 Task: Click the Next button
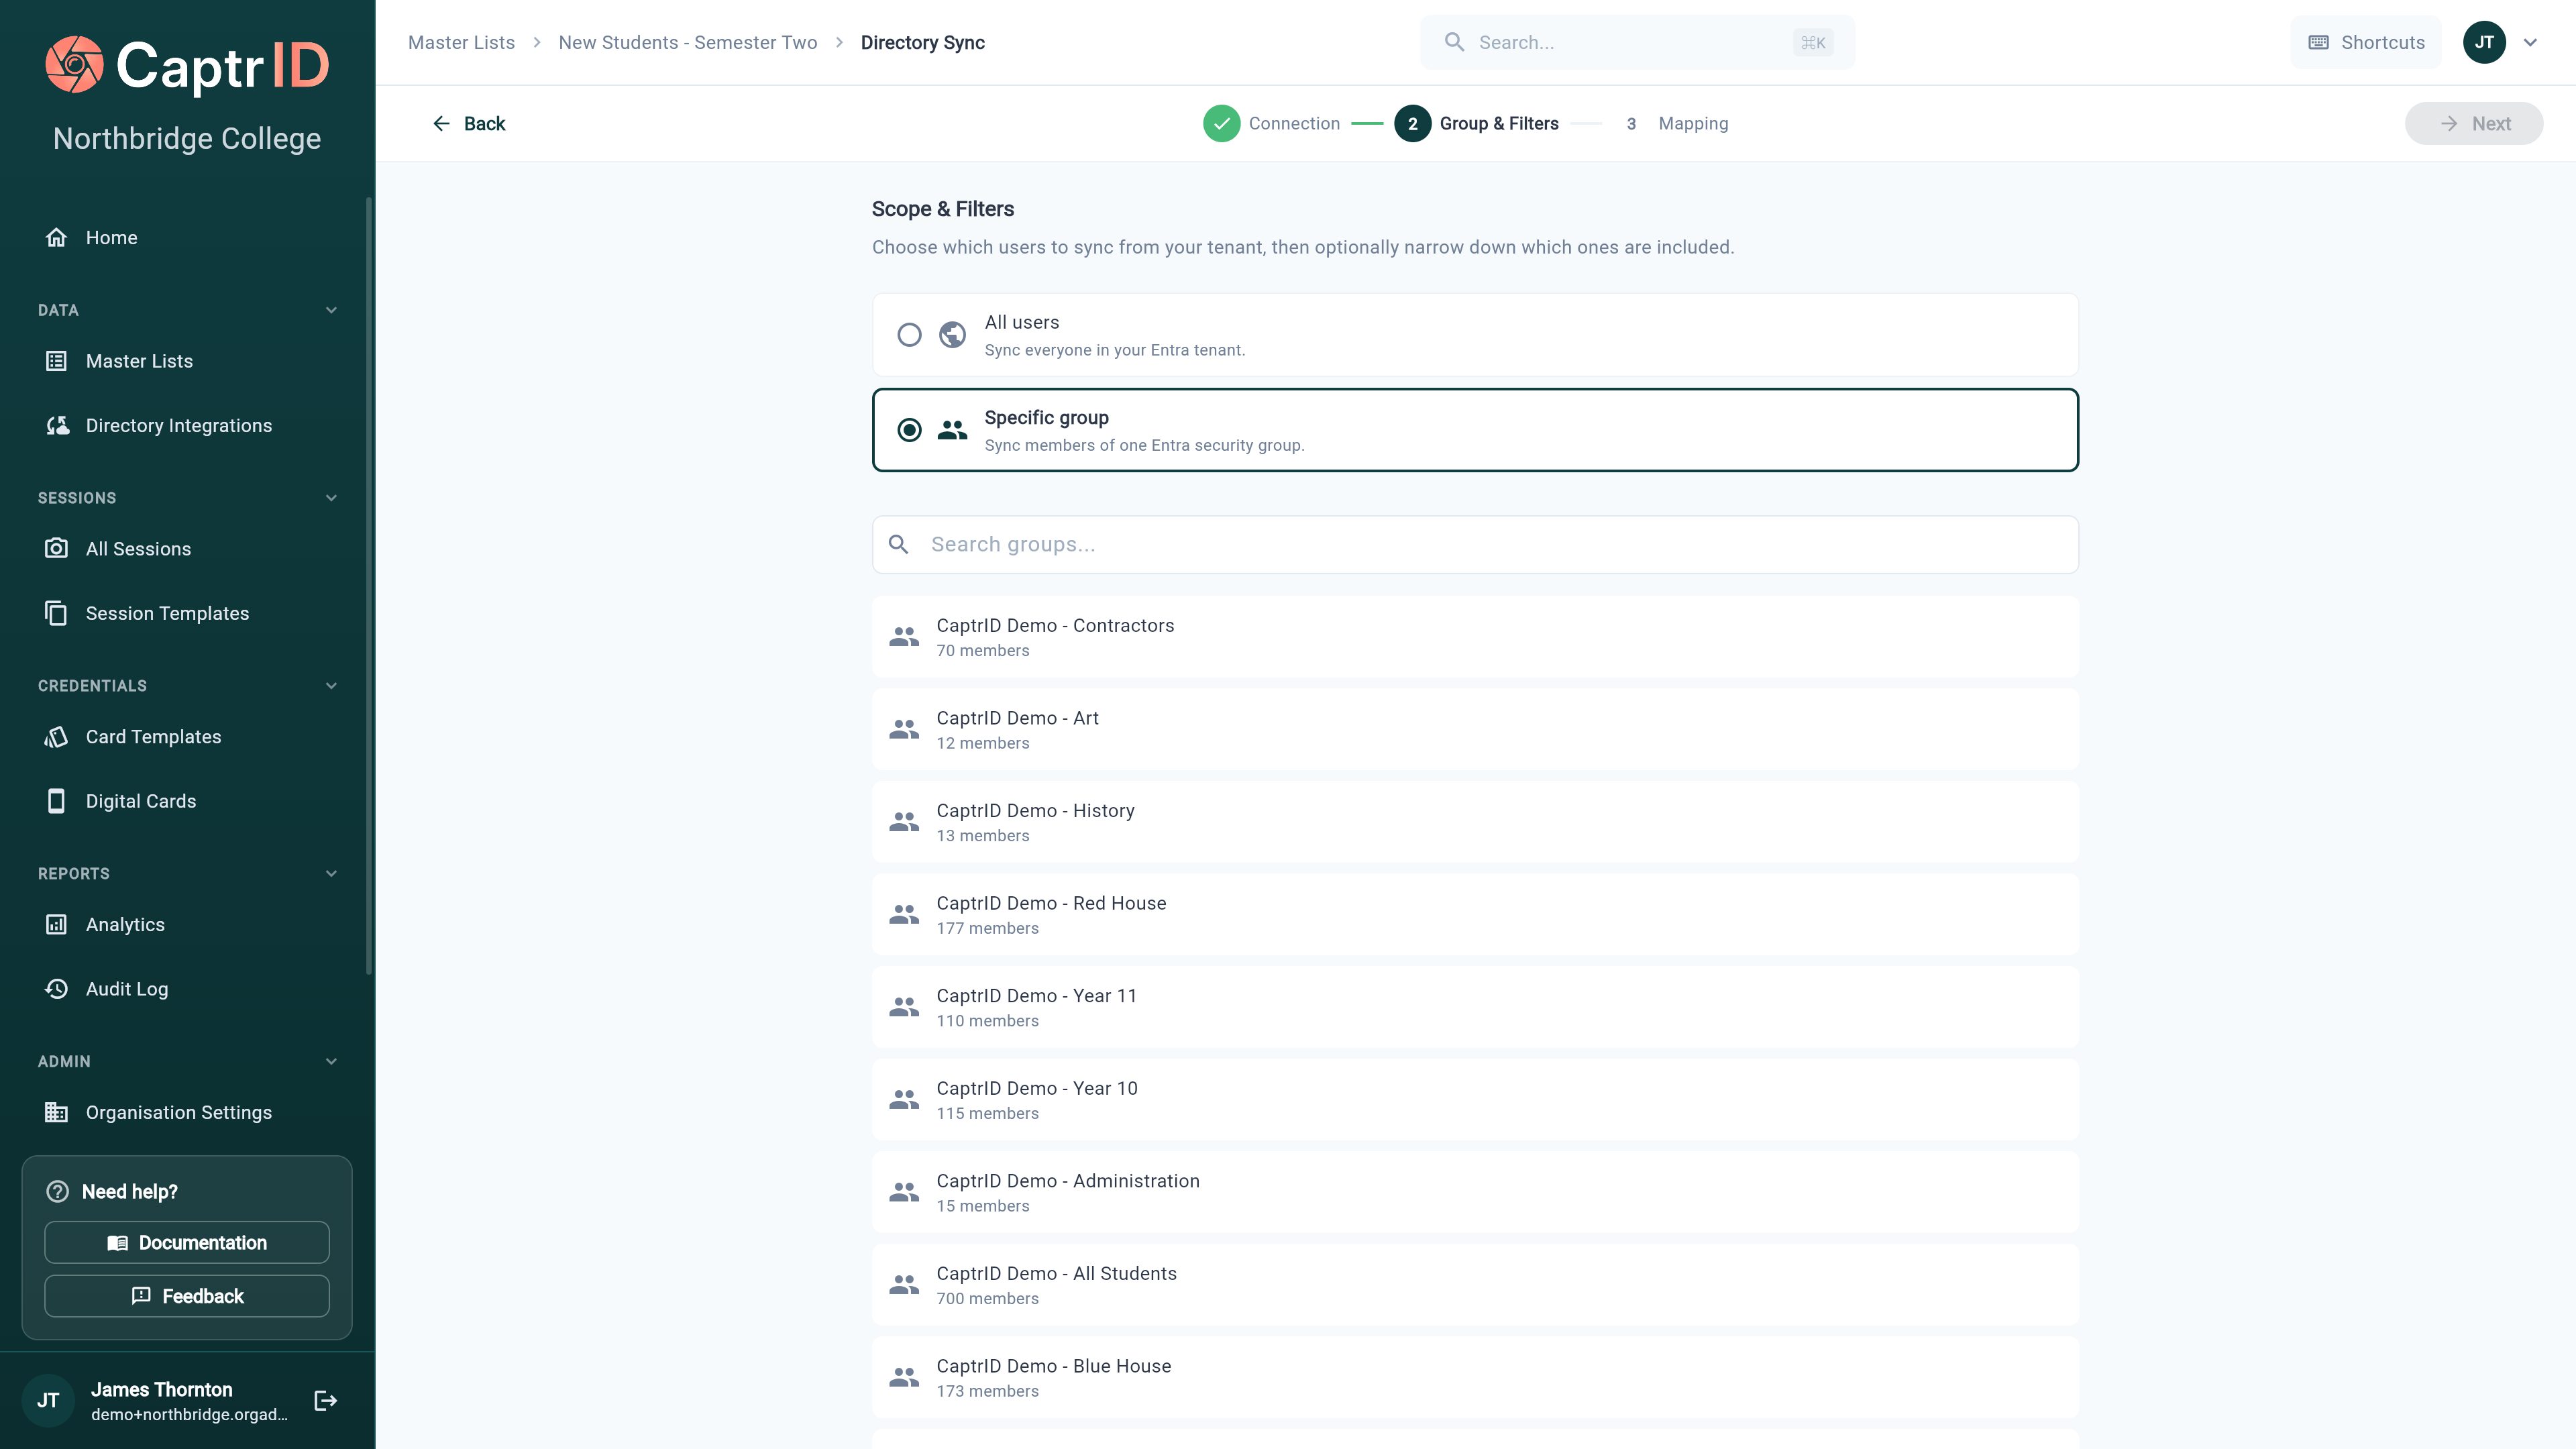pyautogui.click(x=2474, y=123)
